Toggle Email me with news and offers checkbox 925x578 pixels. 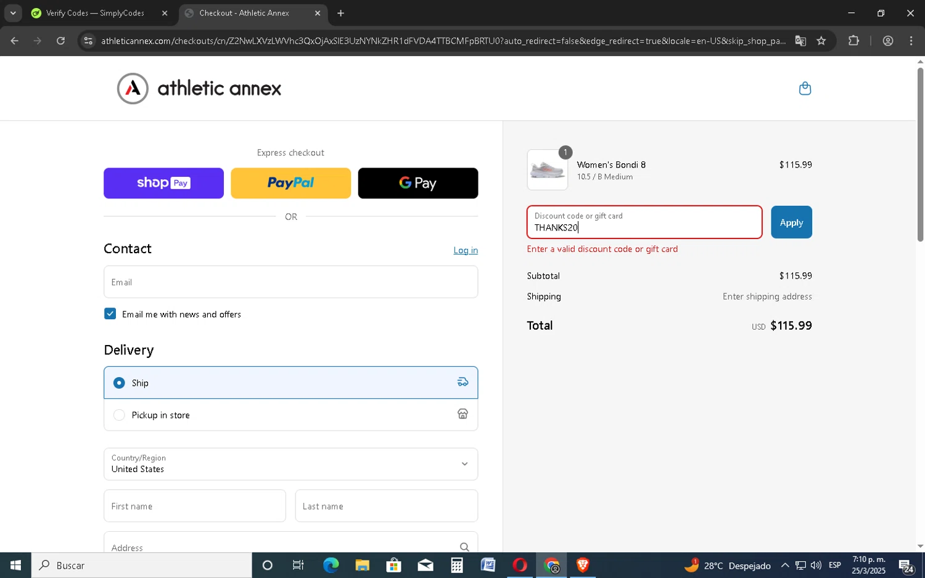pos(110,314)
